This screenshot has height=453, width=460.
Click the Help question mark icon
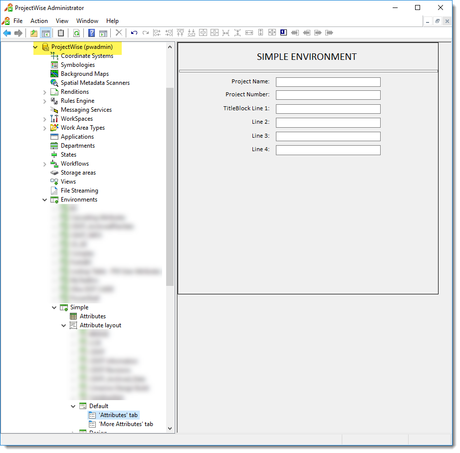point(91,33)
